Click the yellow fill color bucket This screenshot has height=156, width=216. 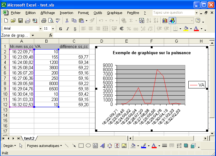click(x=186, y=29)
